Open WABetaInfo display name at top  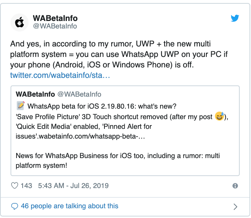[55, 18]
